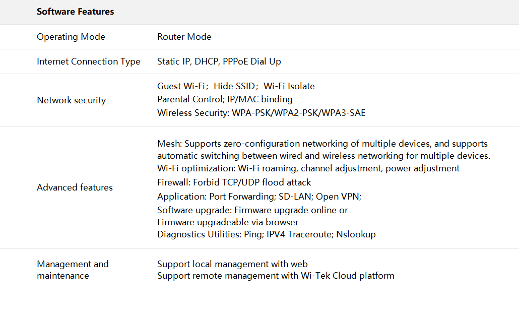Image resolution: width=519 pixels, height=318 pixels.
Task: Click the Application Port Forwarding line
Action: [259, 197]
